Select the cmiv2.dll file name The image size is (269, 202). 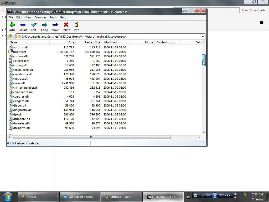pyautogui.click(x=19, y=83)
